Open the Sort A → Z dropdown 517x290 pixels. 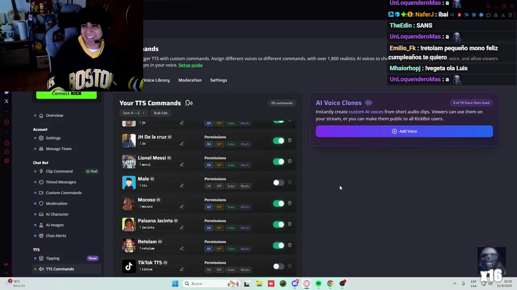[134, 113]
